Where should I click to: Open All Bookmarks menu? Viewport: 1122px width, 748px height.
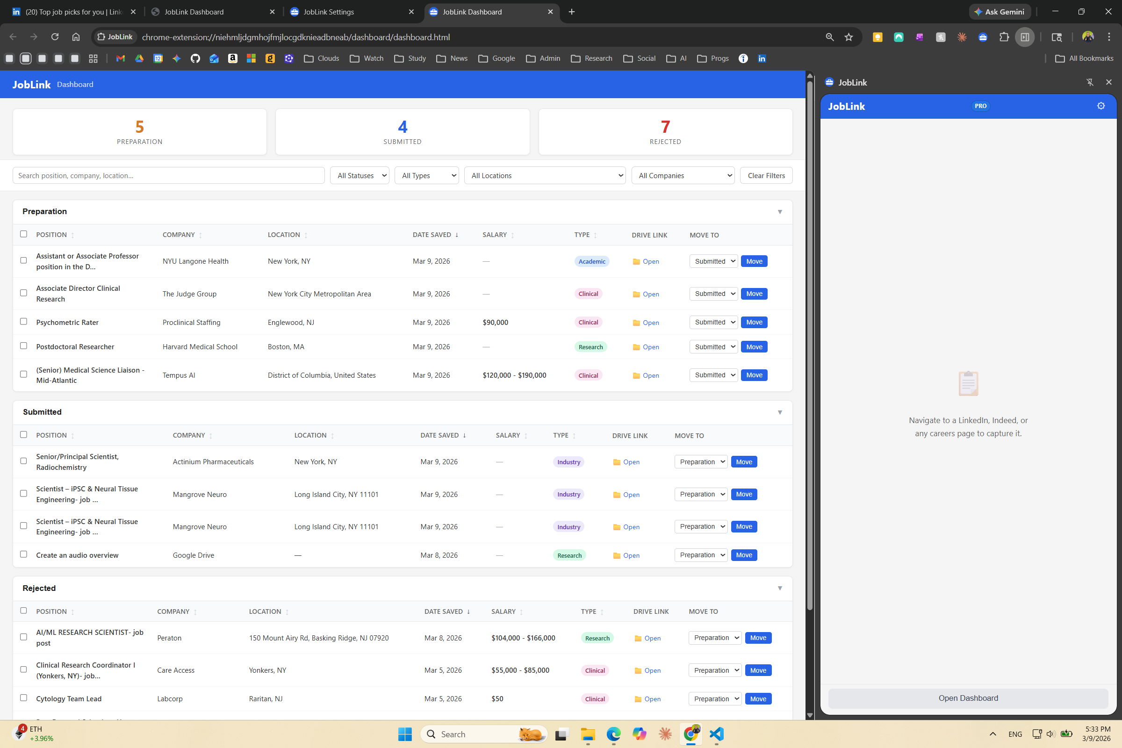pyautogui.click(x=1084, y=58)
